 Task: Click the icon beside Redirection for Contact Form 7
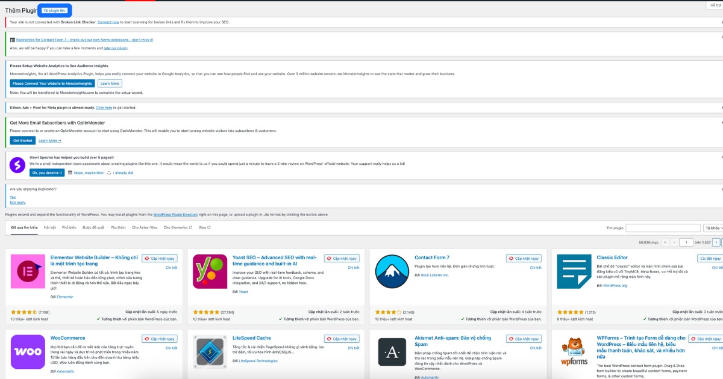point(13,40)
